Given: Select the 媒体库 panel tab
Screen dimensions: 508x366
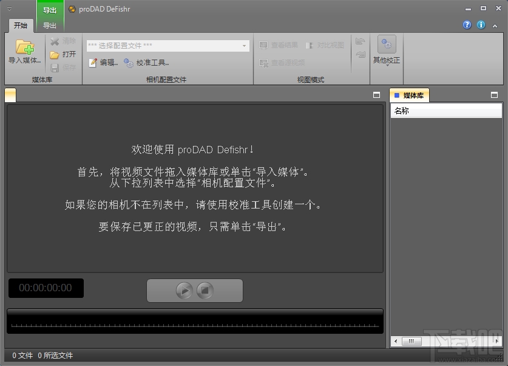Looking at the screenshot, I should [x=410, y=95].
